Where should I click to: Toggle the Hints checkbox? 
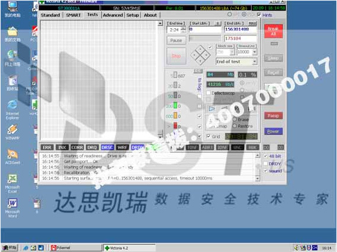coord(259,15)
